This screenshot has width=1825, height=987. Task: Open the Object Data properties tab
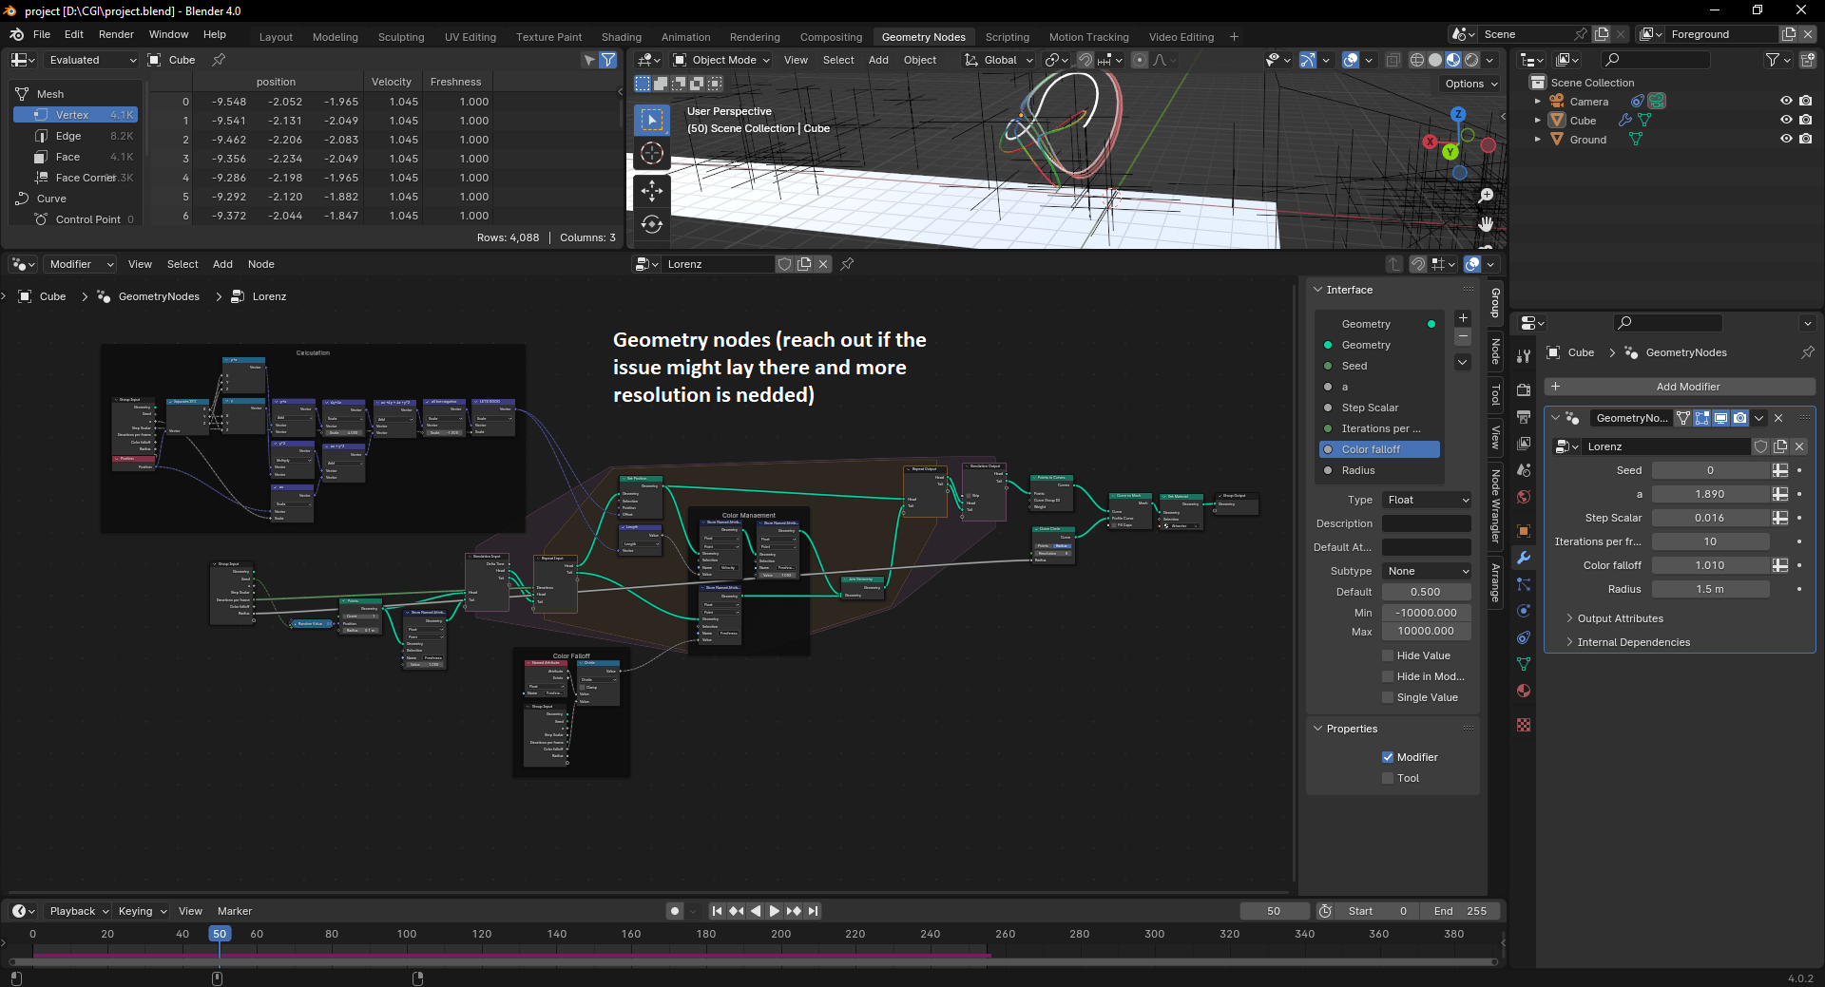tap(1524, 664)
